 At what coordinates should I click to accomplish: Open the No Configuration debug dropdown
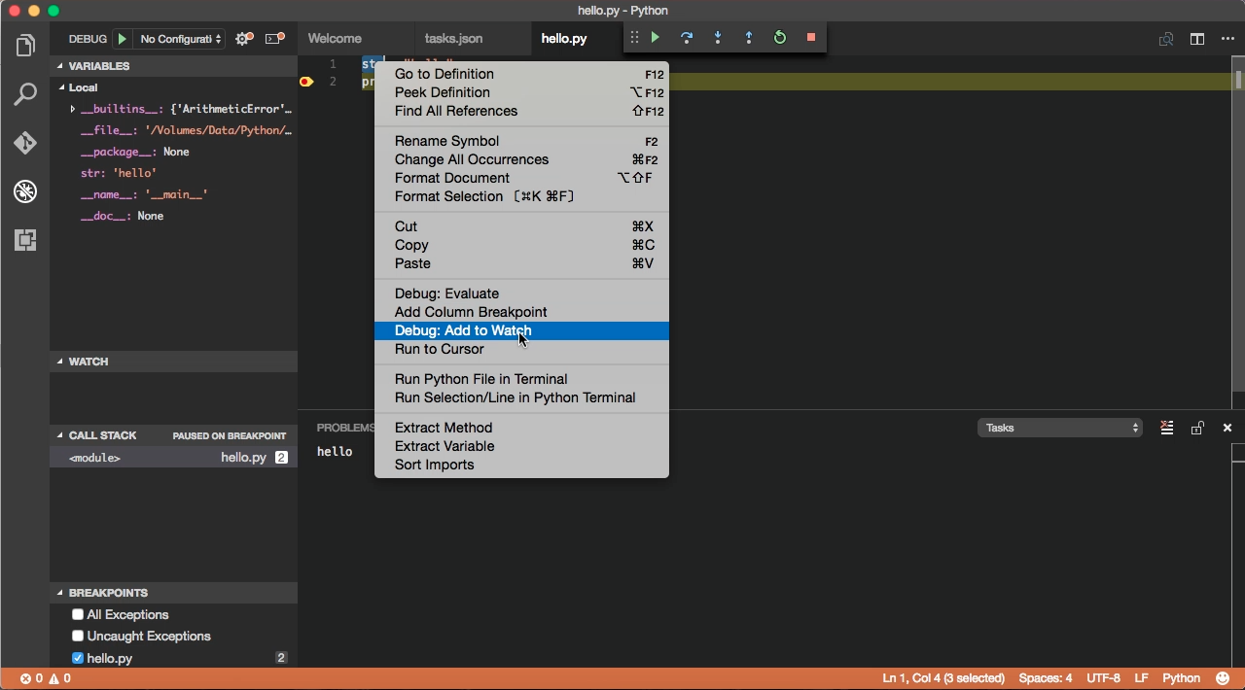(181, 39)
